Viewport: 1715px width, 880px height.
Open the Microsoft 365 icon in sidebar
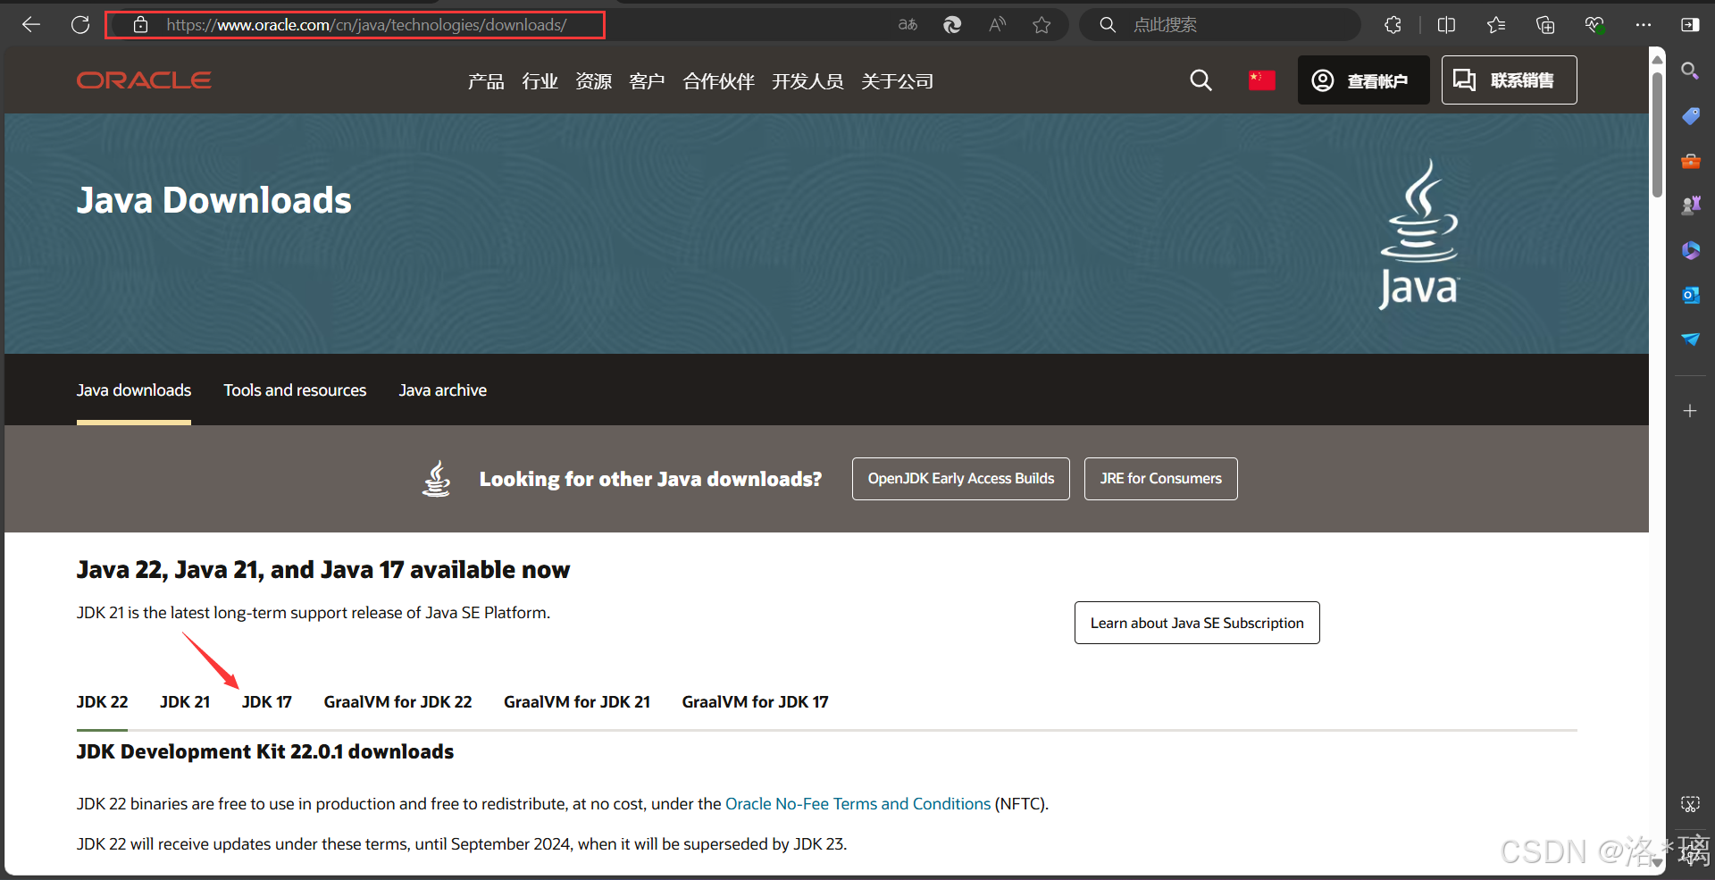point(1690,250)
